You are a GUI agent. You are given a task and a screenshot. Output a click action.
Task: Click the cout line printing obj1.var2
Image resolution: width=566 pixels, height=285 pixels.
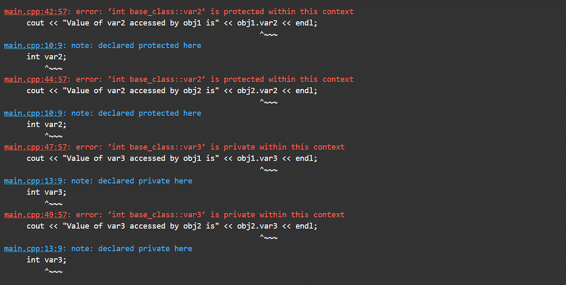pyautogui.click(x=172, y=23)
